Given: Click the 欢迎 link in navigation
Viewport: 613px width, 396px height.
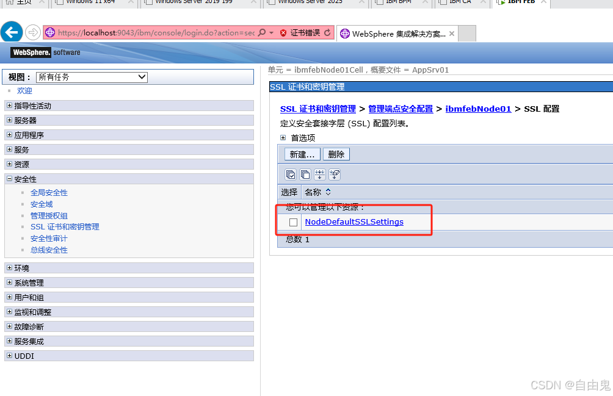Looking at the screenshot, I should tap(24, 90).
